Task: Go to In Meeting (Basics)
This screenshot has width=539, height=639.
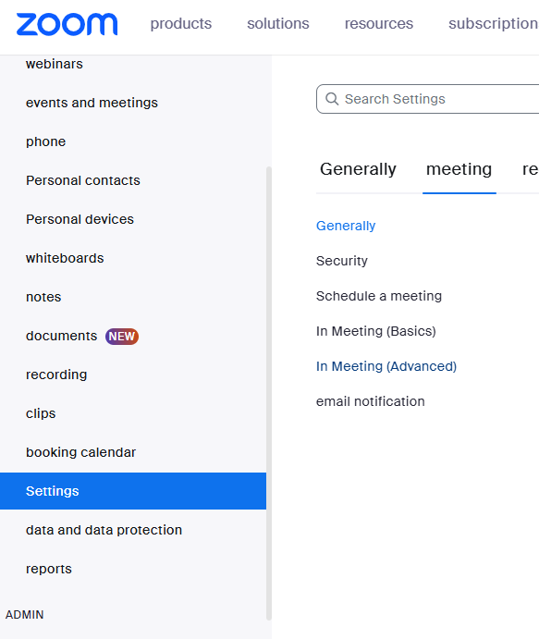Action: coord(376,331)
